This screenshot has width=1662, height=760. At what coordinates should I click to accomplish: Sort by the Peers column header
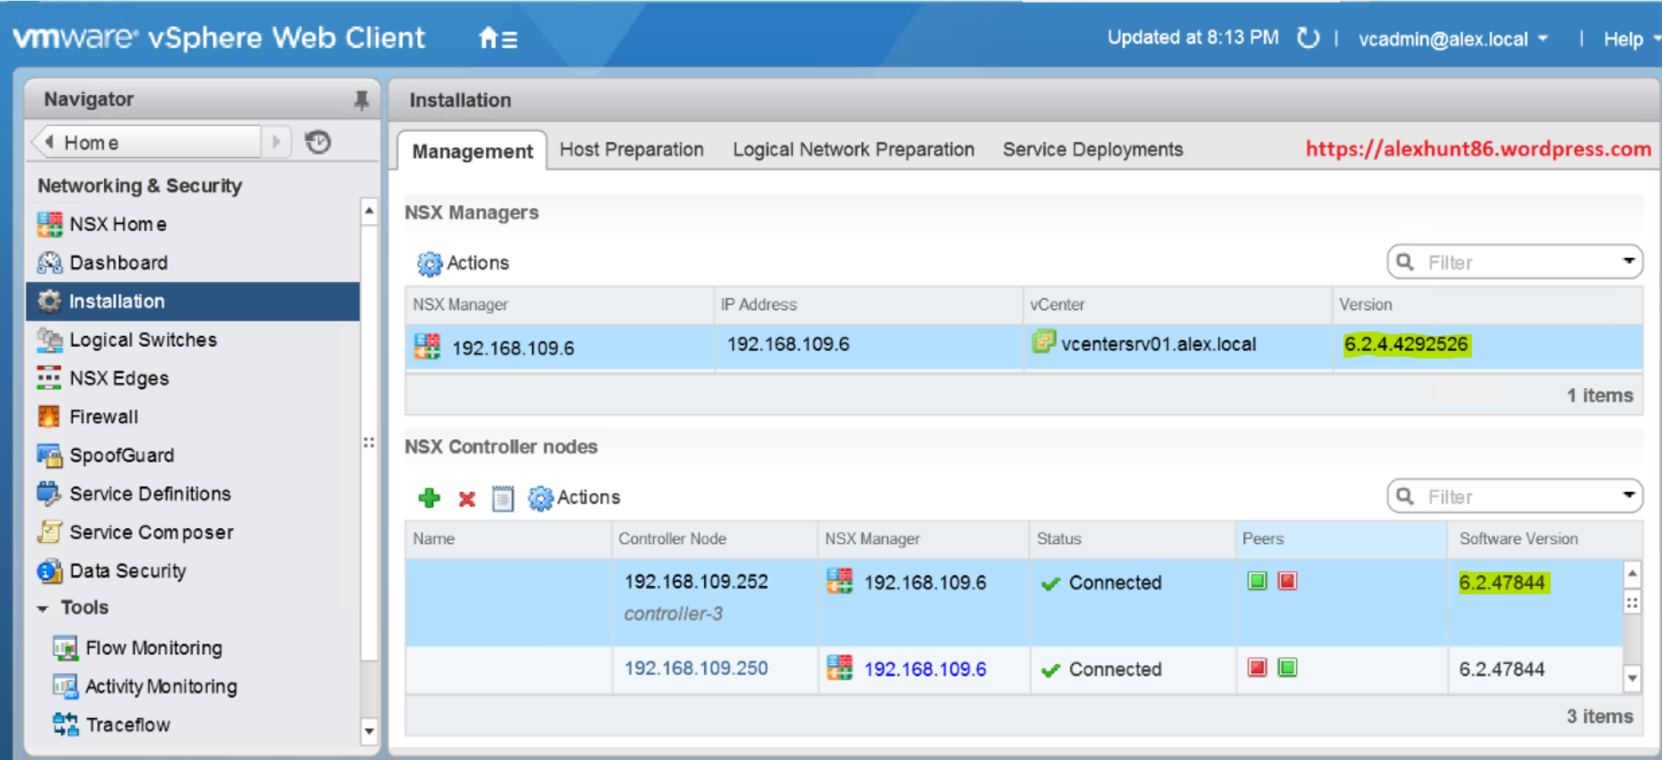[x=1342, y=539]
